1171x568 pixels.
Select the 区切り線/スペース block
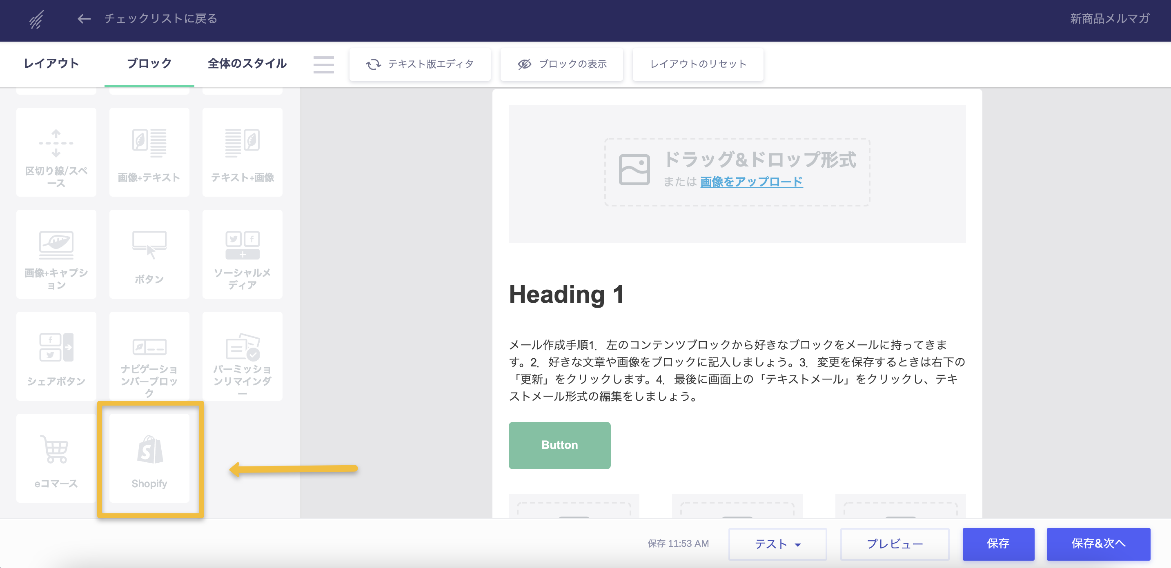point(56,152)
